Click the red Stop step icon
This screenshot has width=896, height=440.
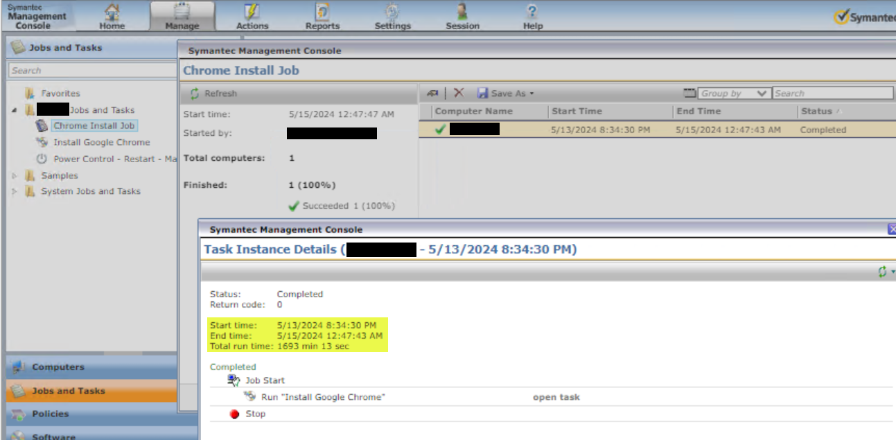click(x=234, y=414)
